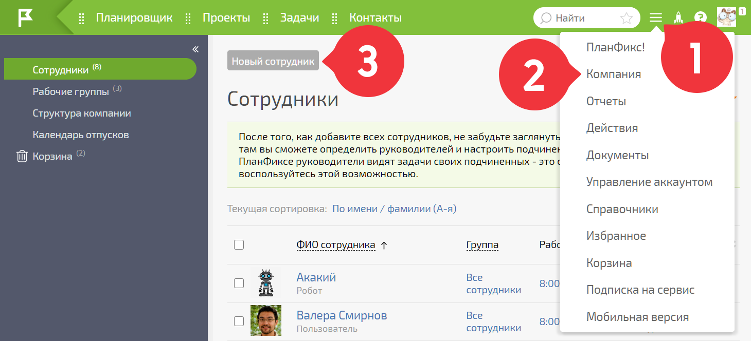Viewport: 751px width, 341px height.
Task: Choose ПланФикс! in the dropdown menu
Action: pyautogui.click(x=615, y=47)
